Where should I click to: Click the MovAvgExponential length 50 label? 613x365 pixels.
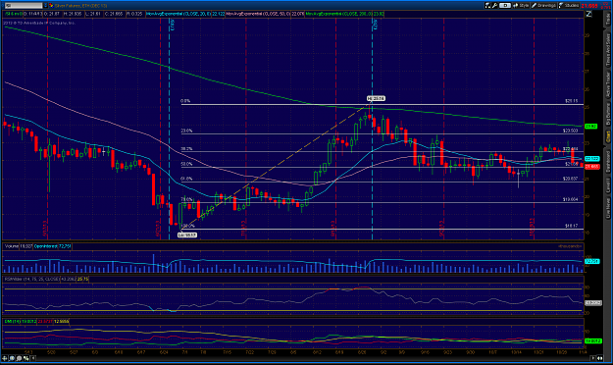point(258,14)
